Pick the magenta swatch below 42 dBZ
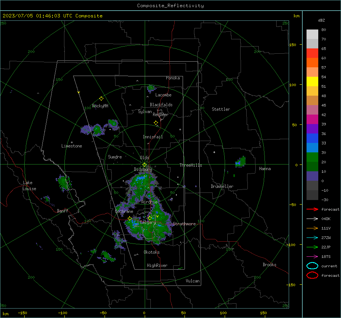Viewport: 341px width, 318px height. point(312,119)
